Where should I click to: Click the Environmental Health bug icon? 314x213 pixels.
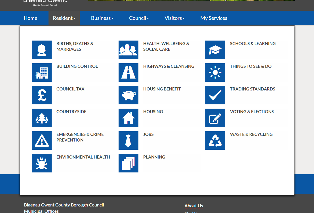pyautogui.click(x=42, y=163)
